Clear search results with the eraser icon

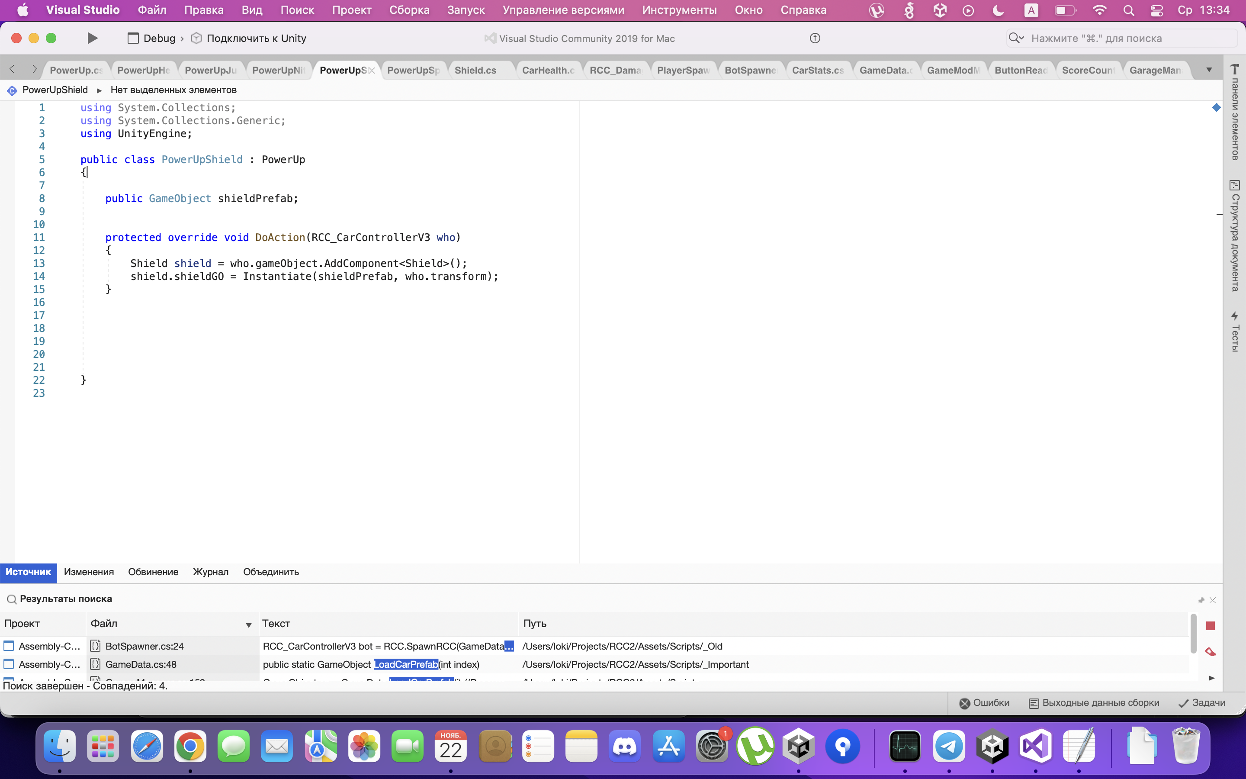(1211, 652)
